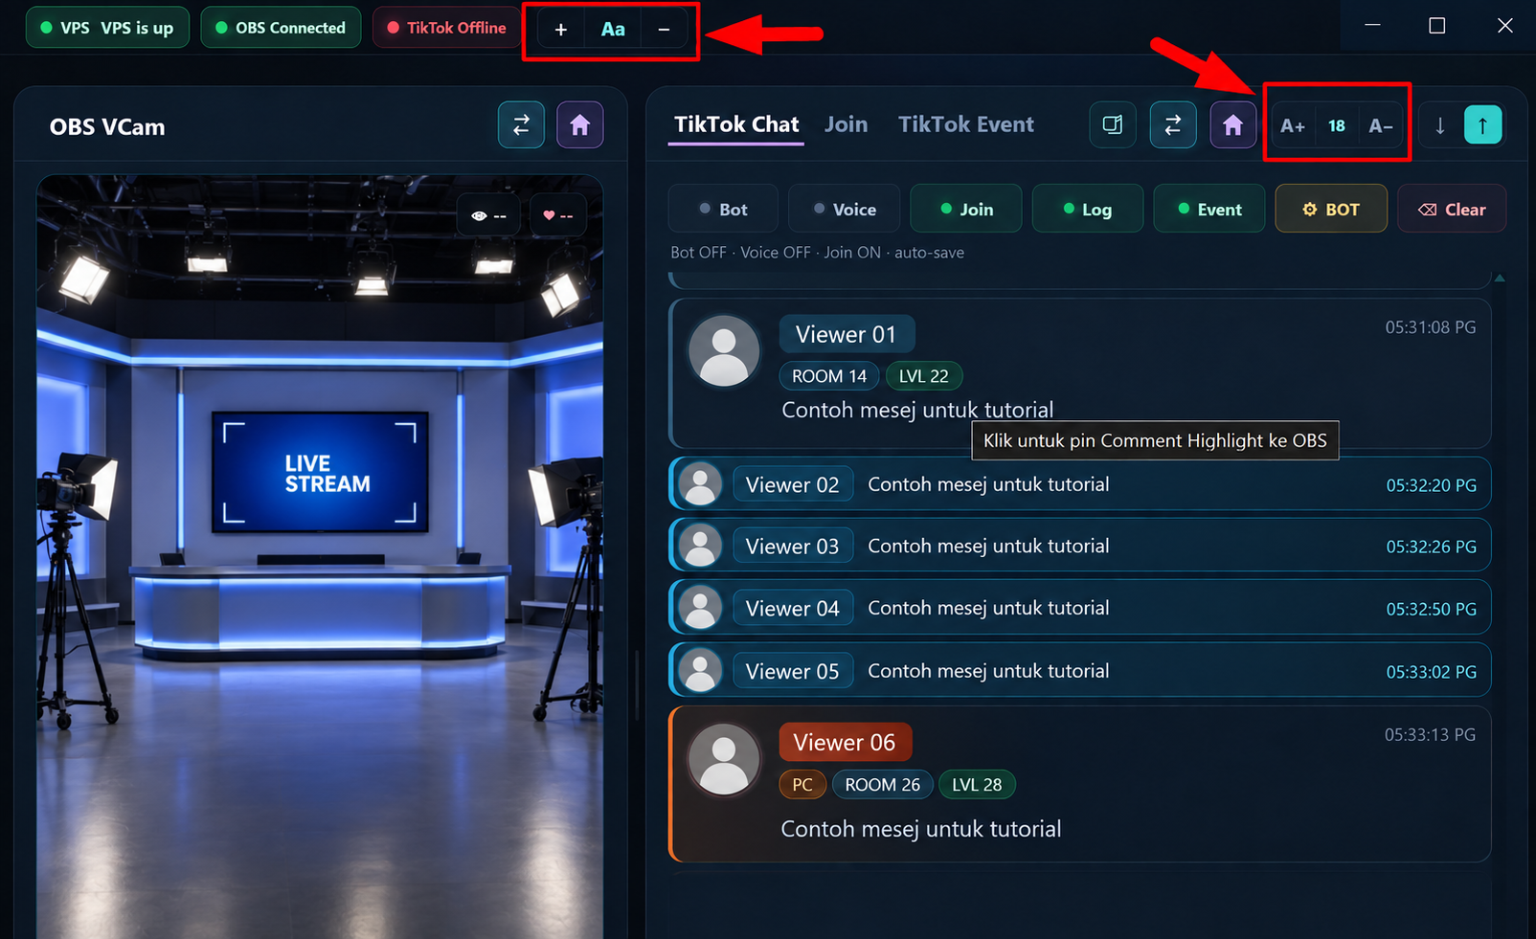1536x939 pixels.
Task: Click the OBS Connected status pill
Action: [x=281, y=28]
